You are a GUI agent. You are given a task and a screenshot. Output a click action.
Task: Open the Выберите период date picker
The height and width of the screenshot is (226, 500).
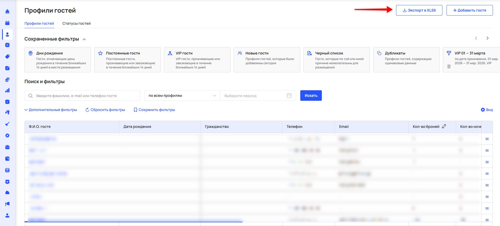point(258,96)
